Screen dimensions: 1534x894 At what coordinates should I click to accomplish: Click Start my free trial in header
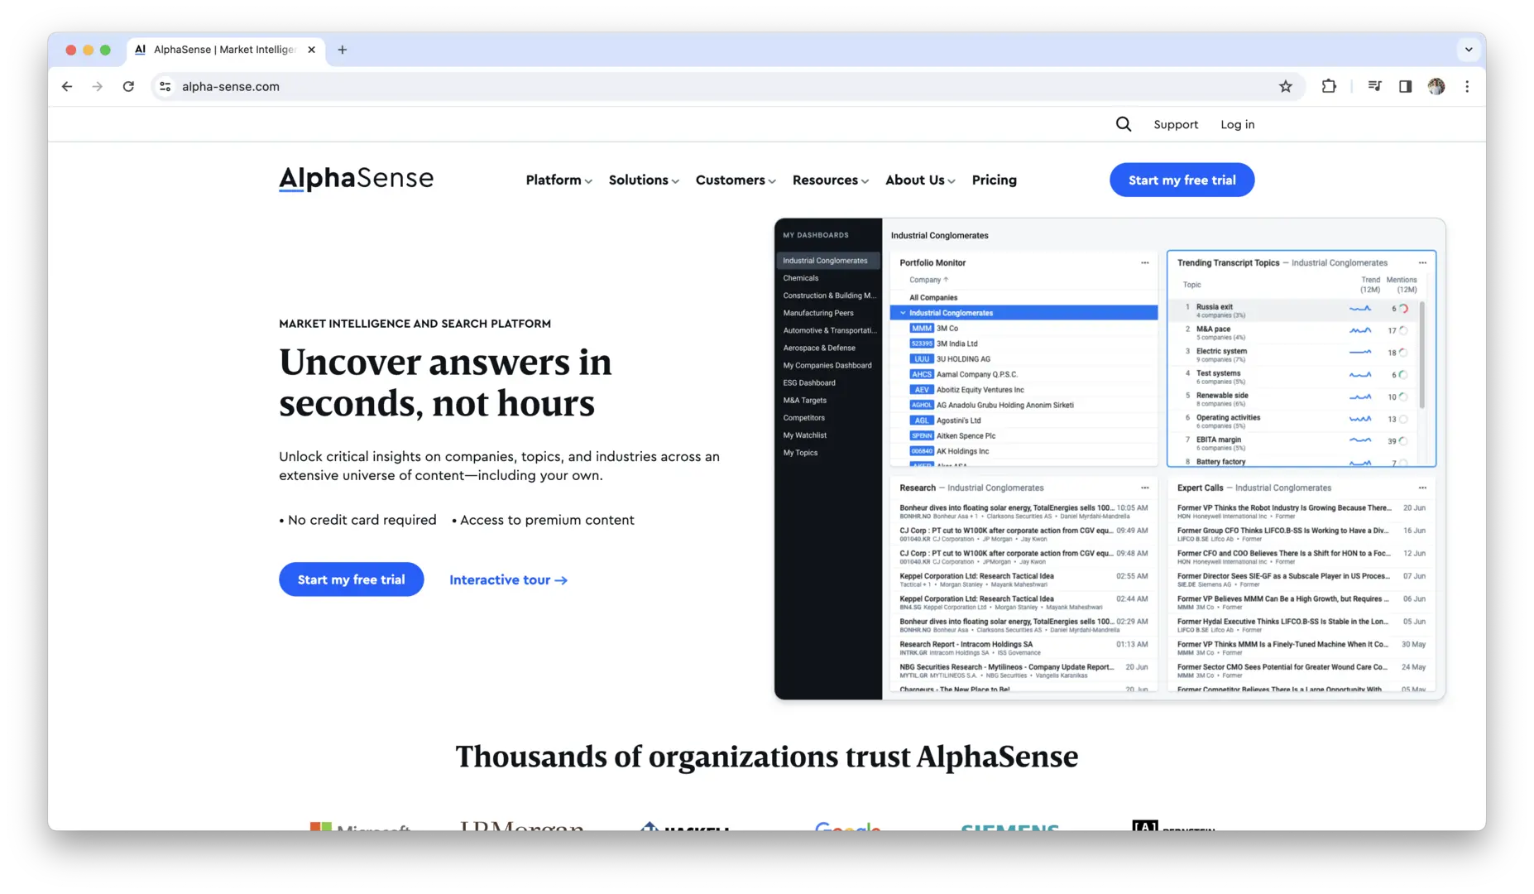1182,180
